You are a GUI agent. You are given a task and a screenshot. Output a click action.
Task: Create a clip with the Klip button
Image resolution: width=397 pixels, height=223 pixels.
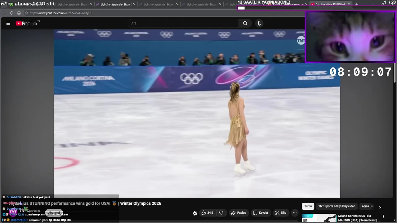[x=281, y=213]
